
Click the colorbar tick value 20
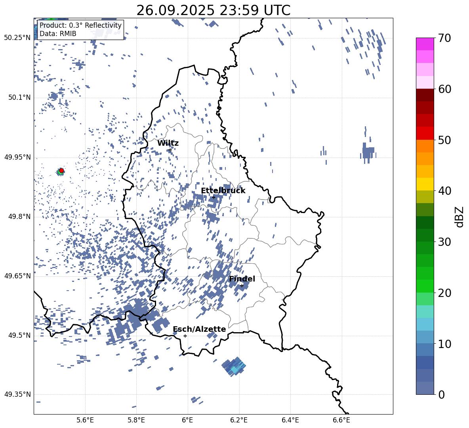444,293
